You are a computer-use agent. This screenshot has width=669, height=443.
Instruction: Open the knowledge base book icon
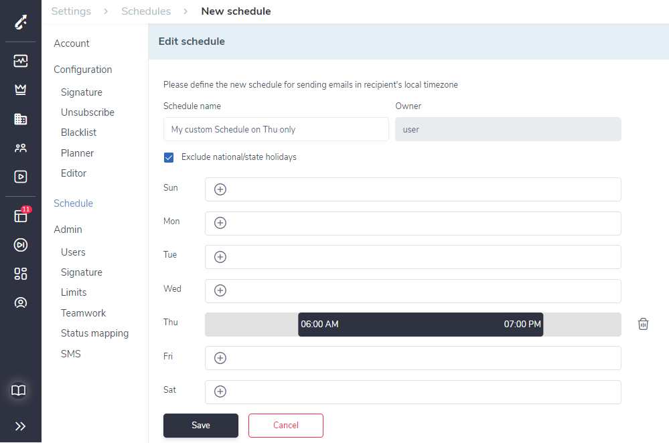point(18,390)
